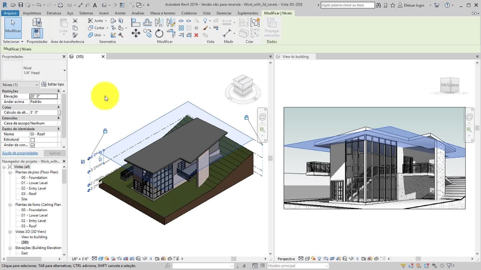Screen dimensions: 481x270
Task: Click the Save icon in quick access toolbar
Action: [x=20, y=5]
